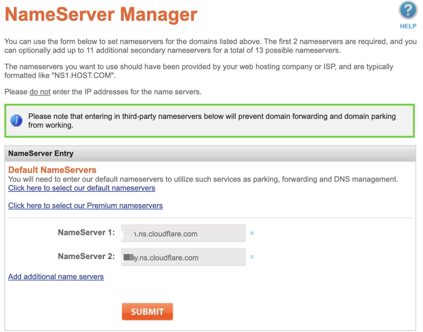Click the NameServer Manager page title
The height and width of the screenshot is (332, 423).
(101, 14)
